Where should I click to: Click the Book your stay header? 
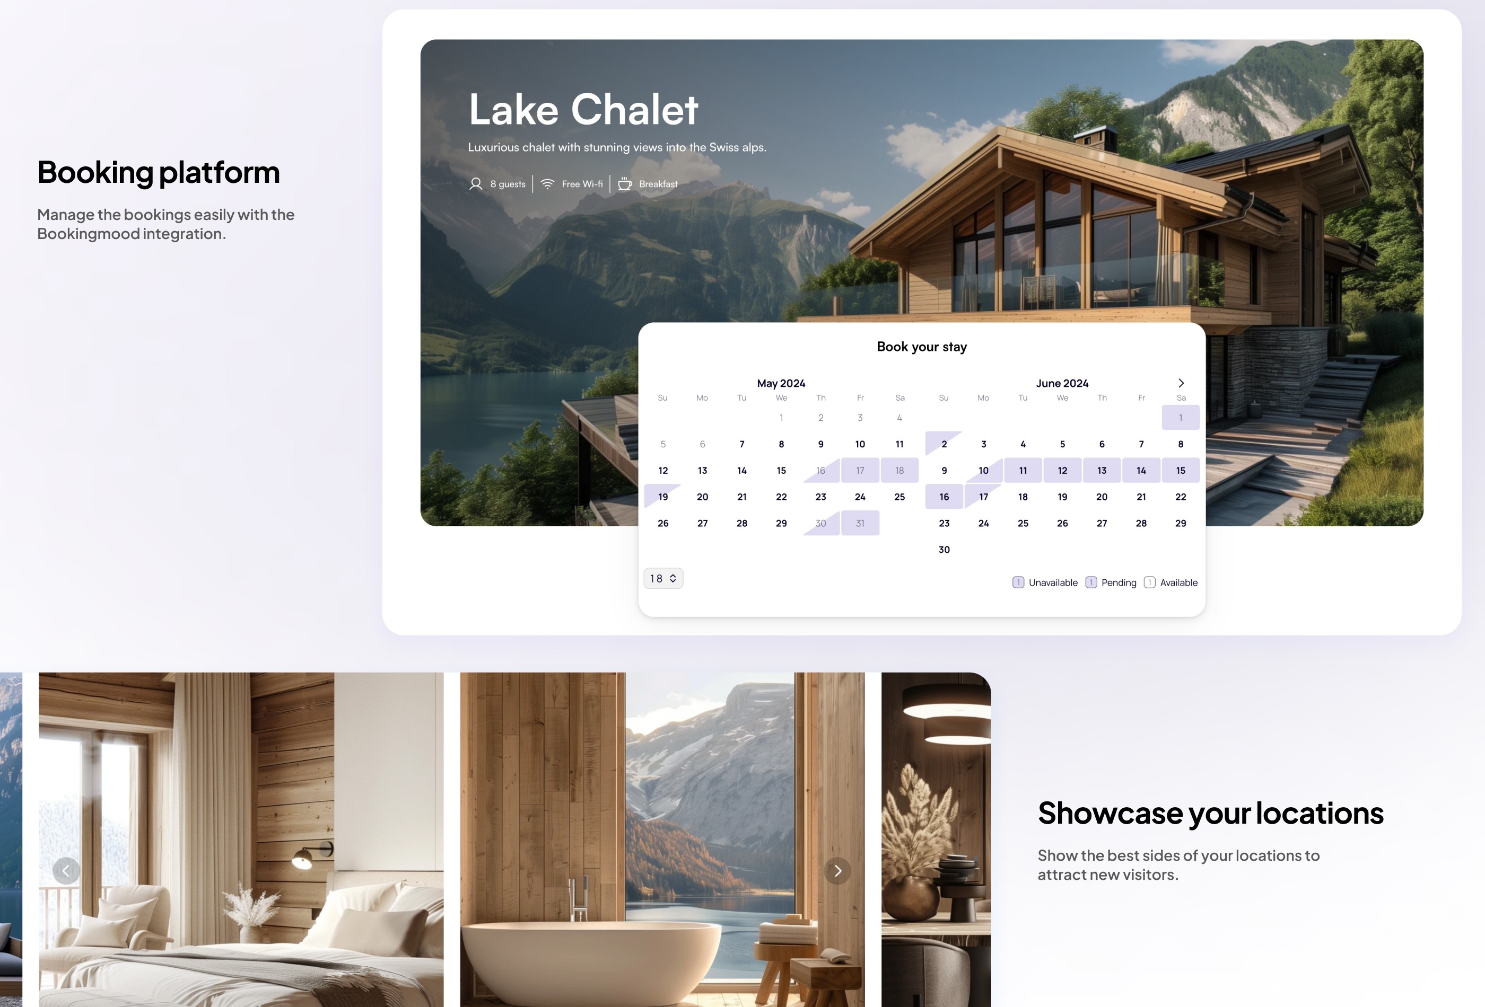click(922, 346)
